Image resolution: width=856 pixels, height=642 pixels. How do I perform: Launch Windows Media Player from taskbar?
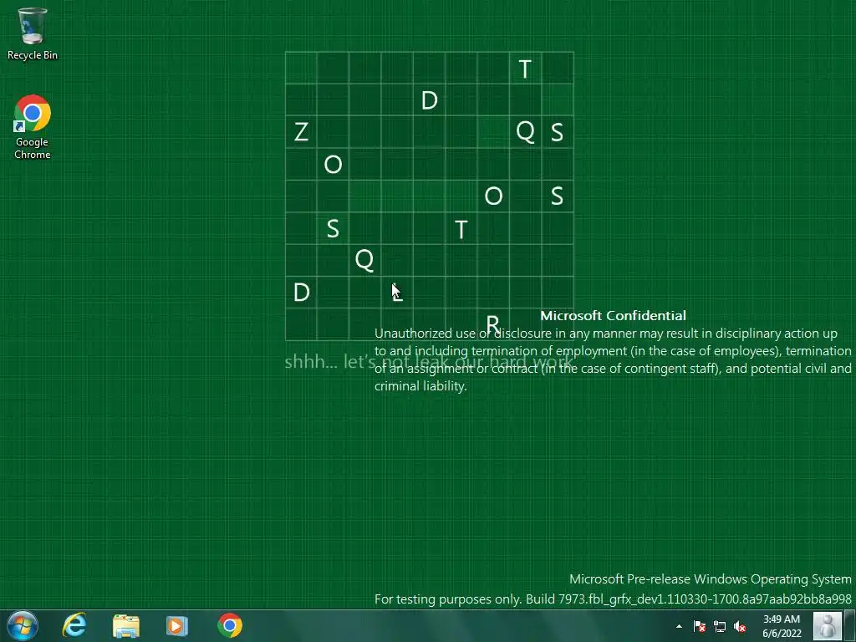point(177,625)
